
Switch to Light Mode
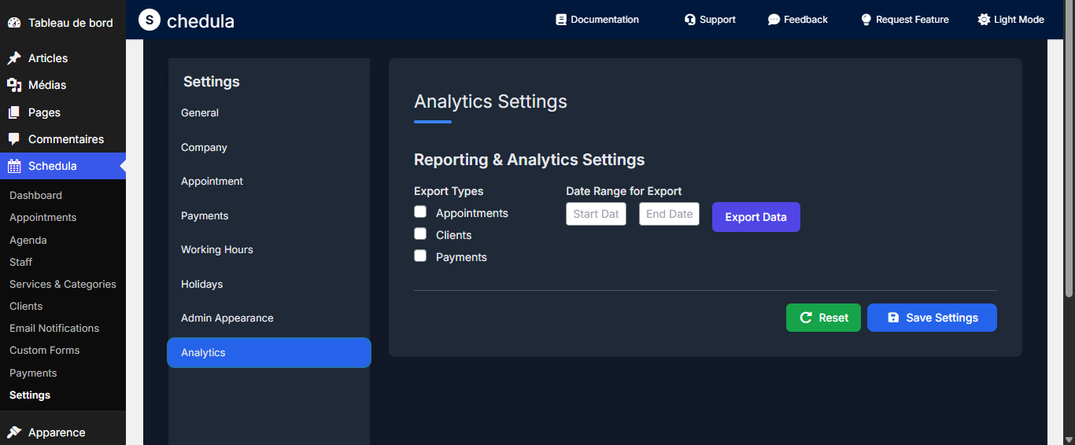(1011, 20)
